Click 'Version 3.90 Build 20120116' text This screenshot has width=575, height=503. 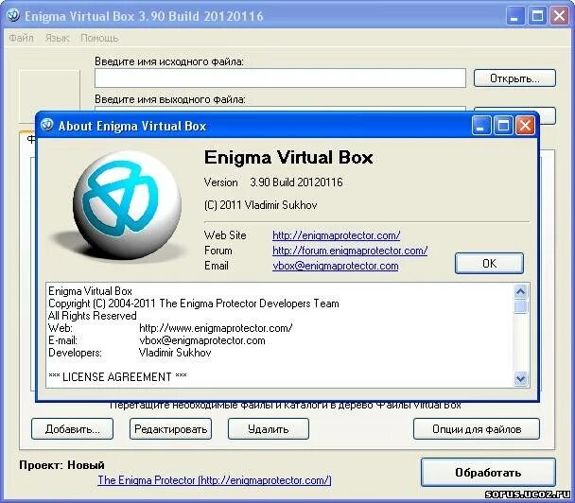[273, 182]
